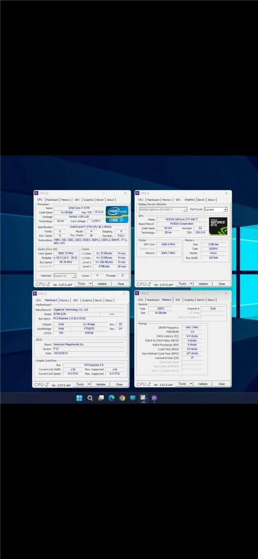Screen dimensions: 258x559
Task: Click American Megatrends Inc. brand field
Action: click(89, 345)
